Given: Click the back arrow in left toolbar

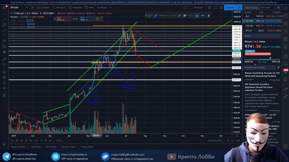Looking at the screenshot, I should [4, 52].
